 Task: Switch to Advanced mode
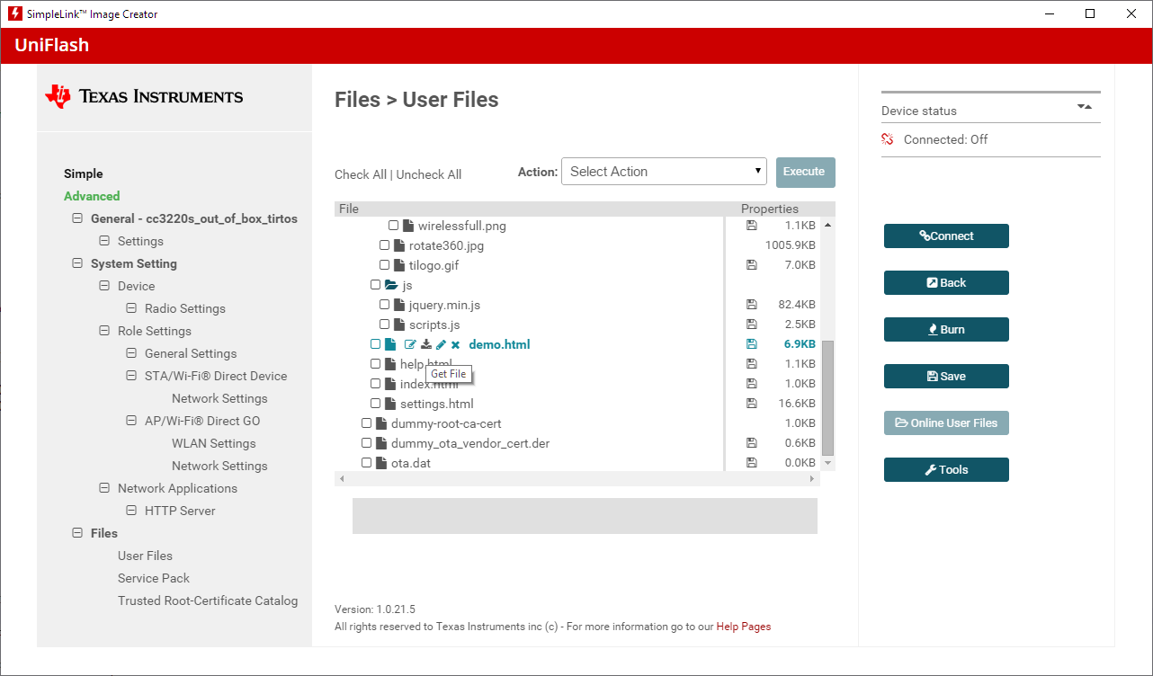click(x=92, y=196)
